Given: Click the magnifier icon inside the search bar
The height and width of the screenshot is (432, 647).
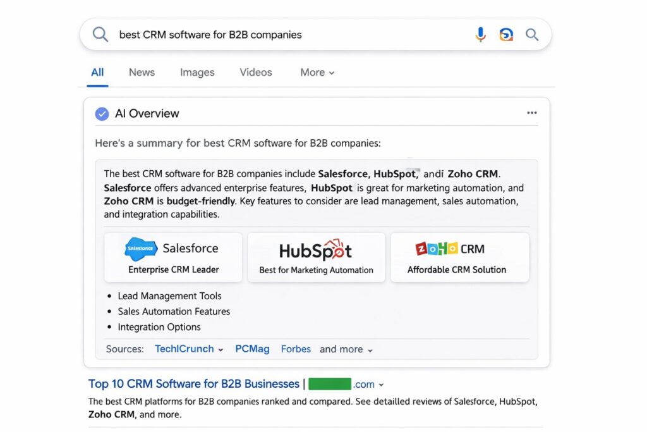Looking at the screenshot, I should (x=99, y=34).
